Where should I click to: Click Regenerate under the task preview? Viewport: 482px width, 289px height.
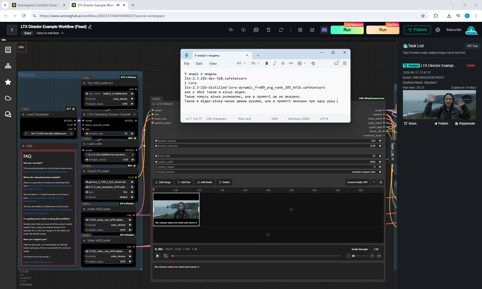point(465,124)
